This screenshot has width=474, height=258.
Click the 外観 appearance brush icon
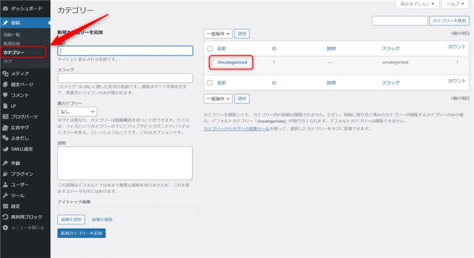[6, 163]
